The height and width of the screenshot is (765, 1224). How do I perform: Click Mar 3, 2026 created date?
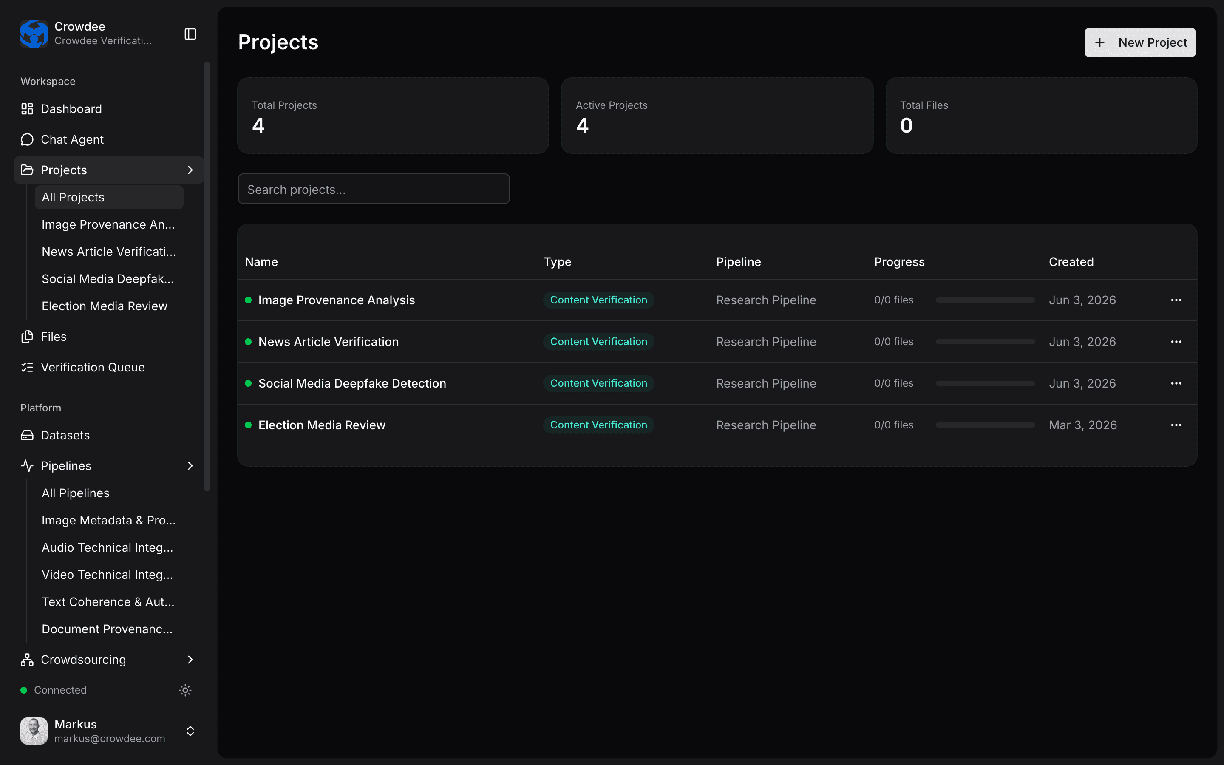[1083, 425]
